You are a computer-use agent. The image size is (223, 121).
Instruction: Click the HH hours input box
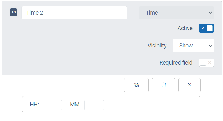click(52, 105)
